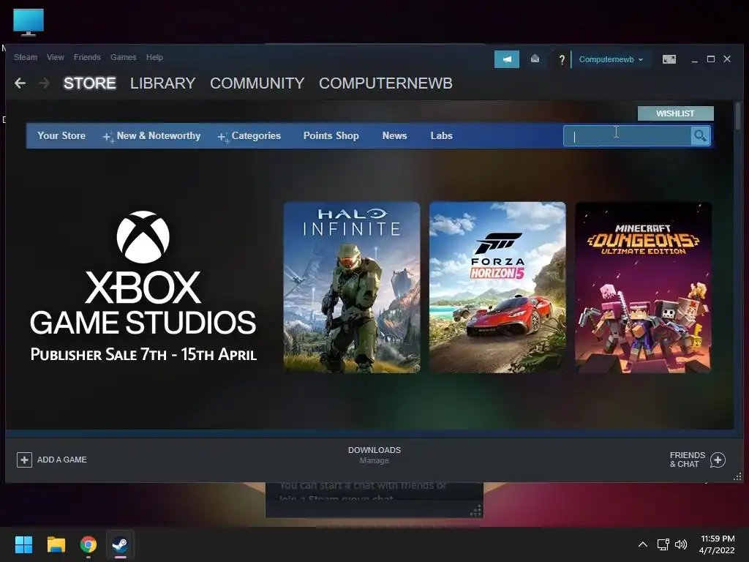The height and width of the screenshot is (562, 749).
Task: Open the Minecraft Dungeons game tile
Action: (644, 287)
